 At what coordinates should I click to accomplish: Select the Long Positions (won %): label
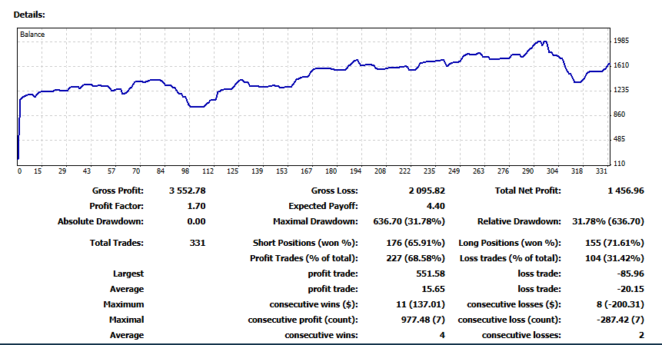point(510,243)
